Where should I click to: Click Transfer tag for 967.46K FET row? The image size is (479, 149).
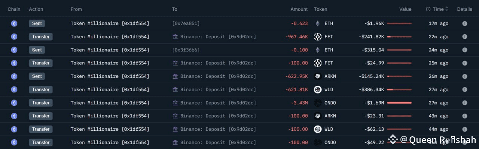(41, 37)
